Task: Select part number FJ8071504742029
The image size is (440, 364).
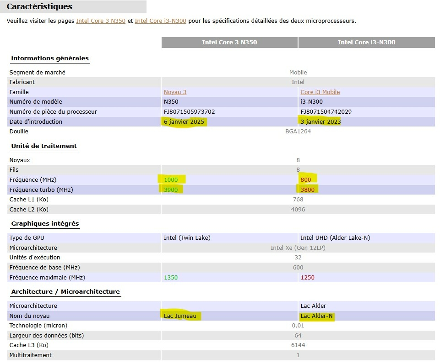Action: pos(326,111)
